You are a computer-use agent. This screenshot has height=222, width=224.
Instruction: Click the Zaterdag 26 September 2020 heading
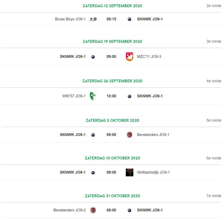112,81
